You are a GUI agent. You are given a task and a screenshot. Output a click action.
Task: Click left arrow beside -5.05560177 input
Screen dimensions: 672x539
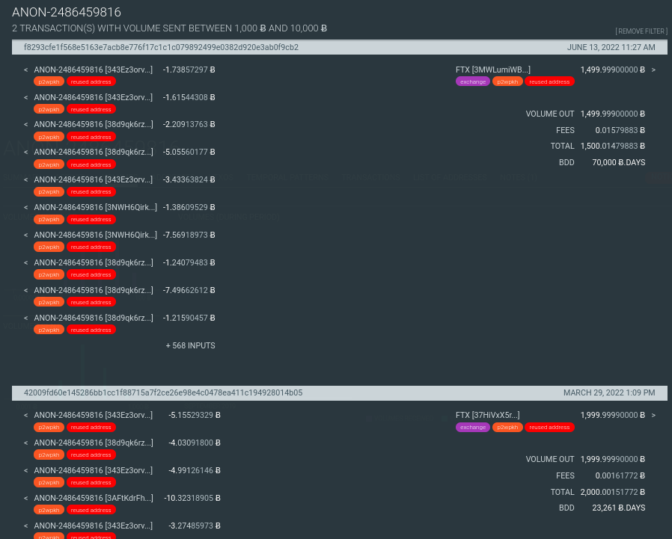coord(25,152)
